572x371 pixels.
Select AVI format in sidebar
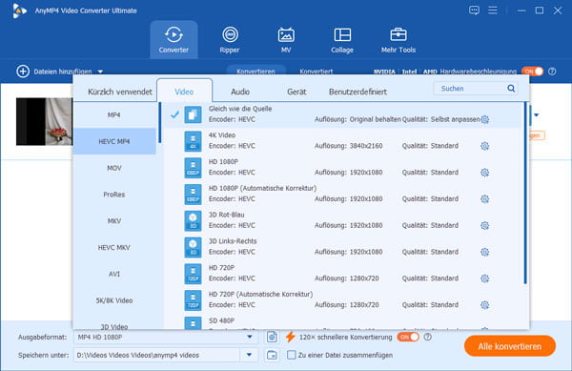point(114,274)
